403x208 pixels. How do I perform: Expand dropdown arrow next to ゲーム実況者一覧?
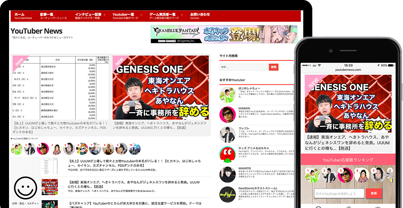pos(182,15)
